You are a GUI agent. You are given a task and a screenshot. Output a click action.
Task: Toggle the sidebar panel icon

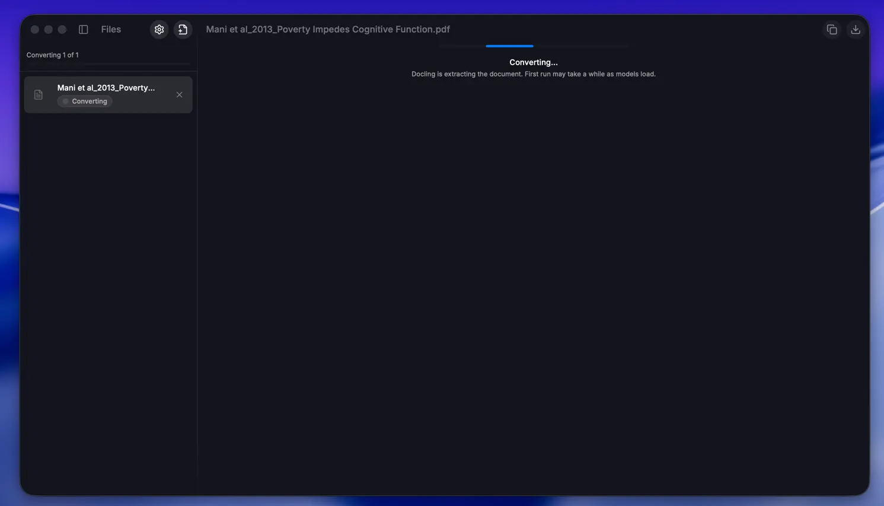[84, 30]
